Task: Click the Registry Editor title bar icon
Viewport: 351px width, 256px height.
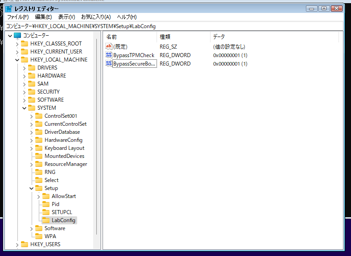Action: click(9, 9)
